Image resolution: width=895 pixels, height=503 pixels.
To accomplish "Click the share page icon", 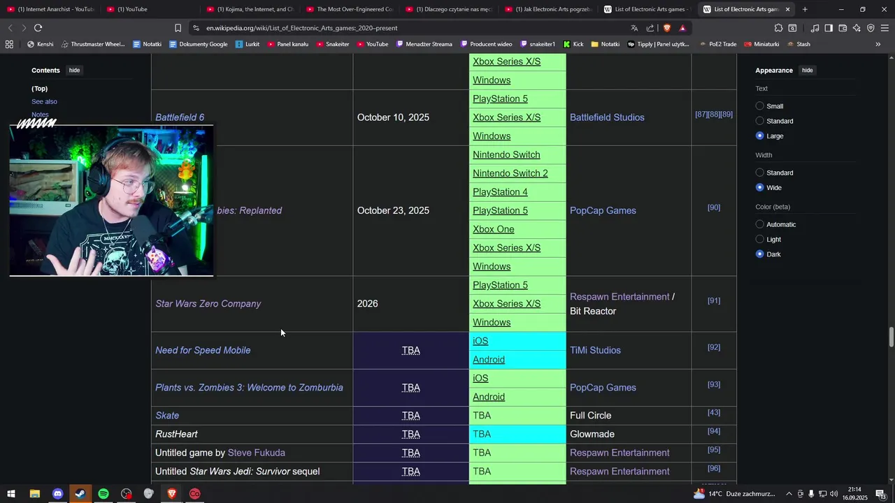I will (x=650, y=28).
